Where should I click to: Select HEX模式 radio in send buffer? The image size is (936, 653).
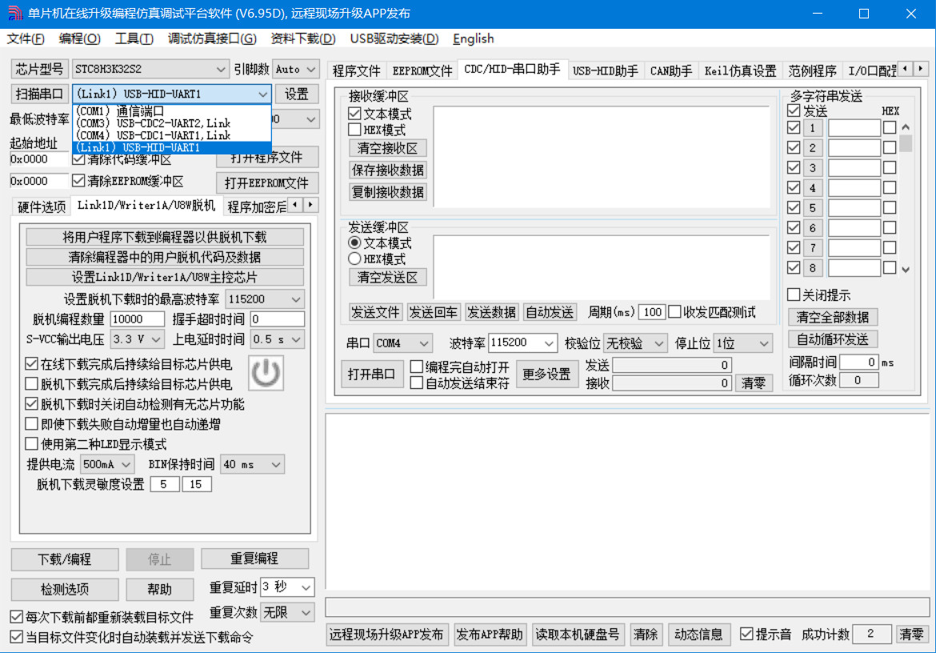(x=354, y=259)
